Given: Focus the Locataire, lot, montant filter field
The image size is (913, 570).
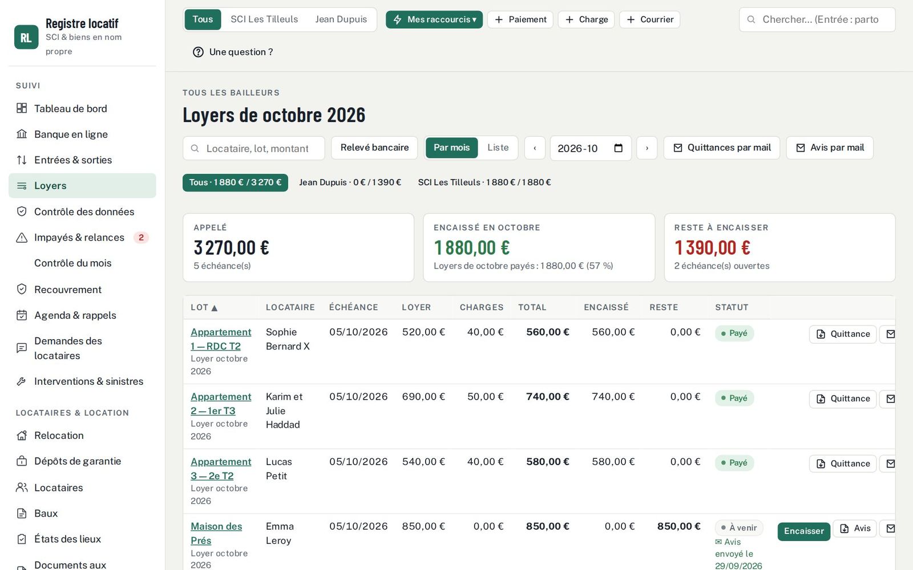Looking at the screenshot, I should point(254,148).
